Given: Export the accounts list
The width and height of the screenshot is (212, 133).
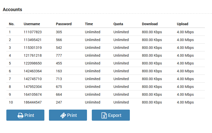Looking at the screenshot, I should [x=111, y=115].
